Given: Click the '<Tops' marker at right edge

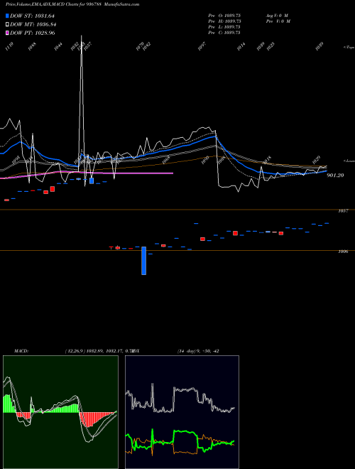Looking at the screenshot, I should click(x=349, y=48).
